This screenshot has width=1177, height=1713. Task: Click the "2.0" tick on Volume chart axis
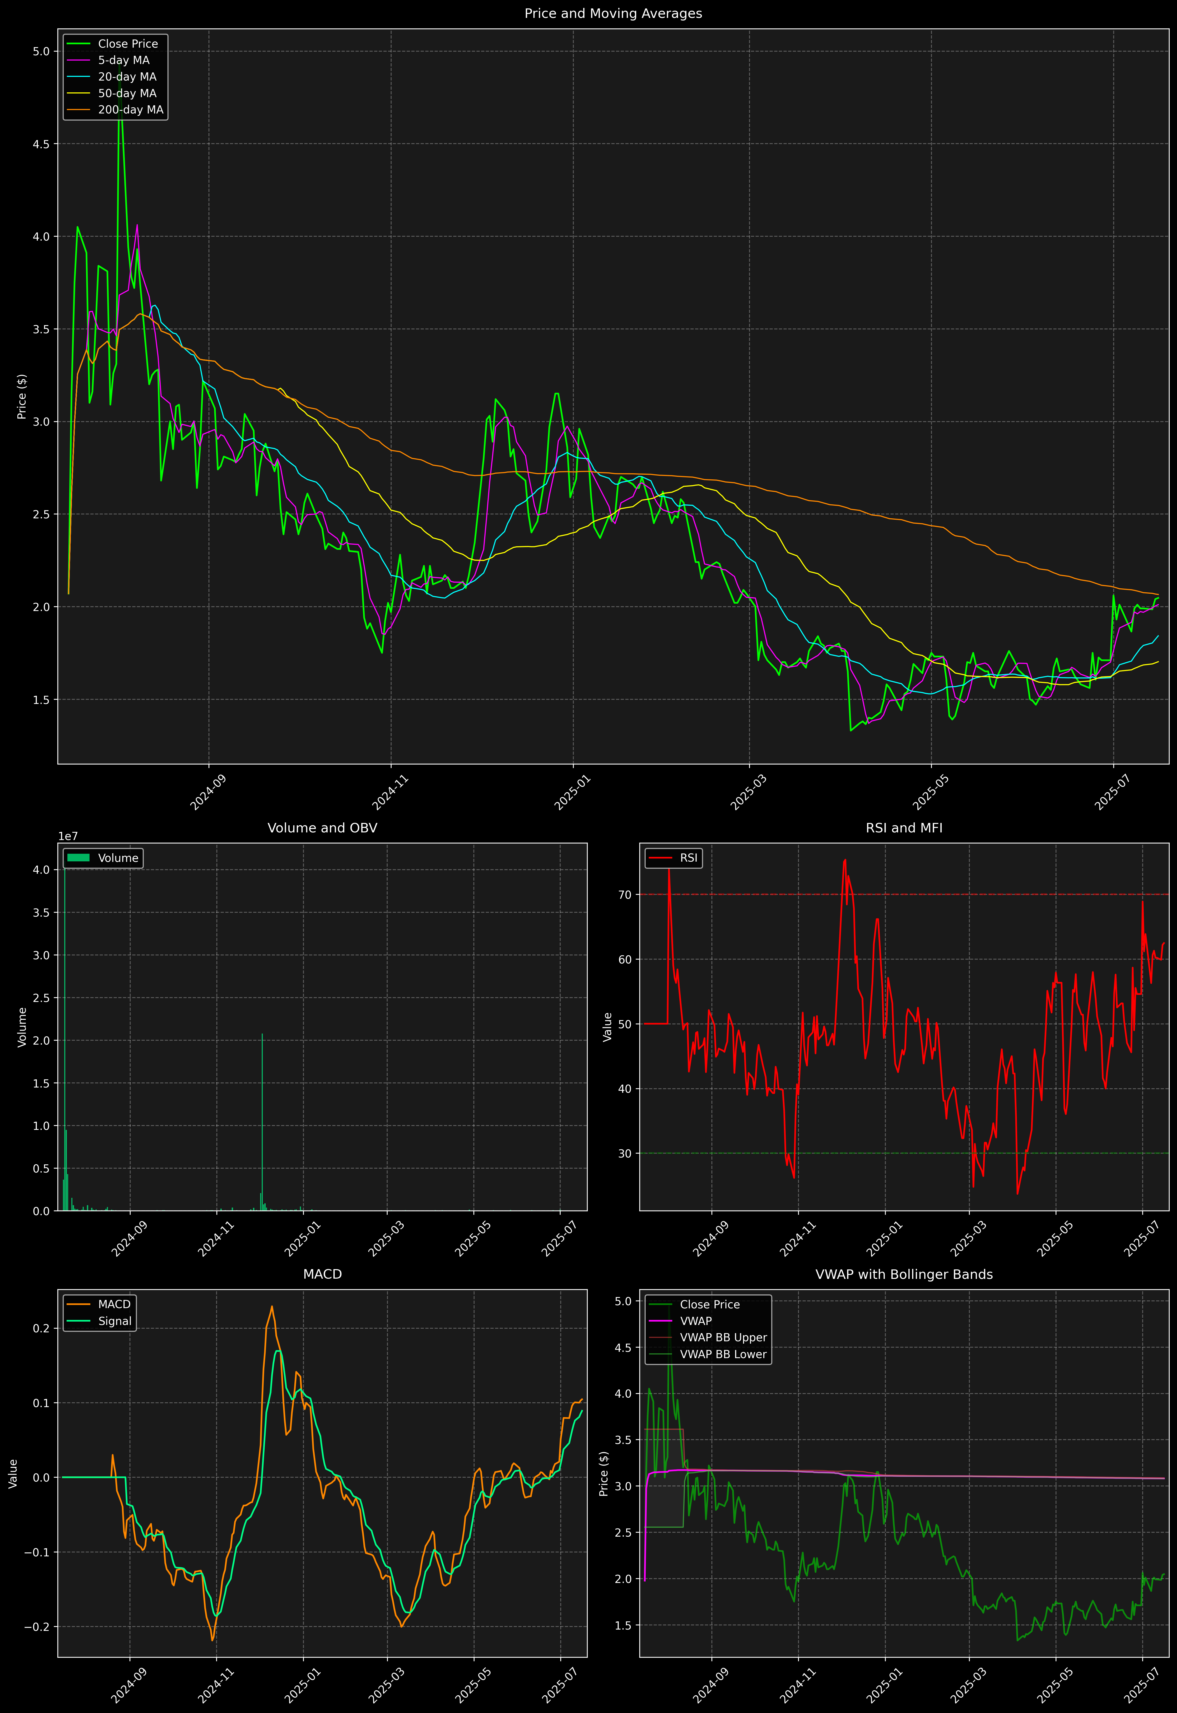(41, 1041)
